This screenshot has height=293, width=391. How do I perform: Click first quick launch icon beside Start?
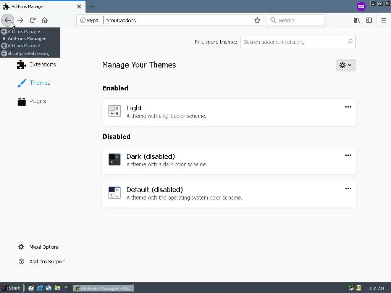[31, 288]
